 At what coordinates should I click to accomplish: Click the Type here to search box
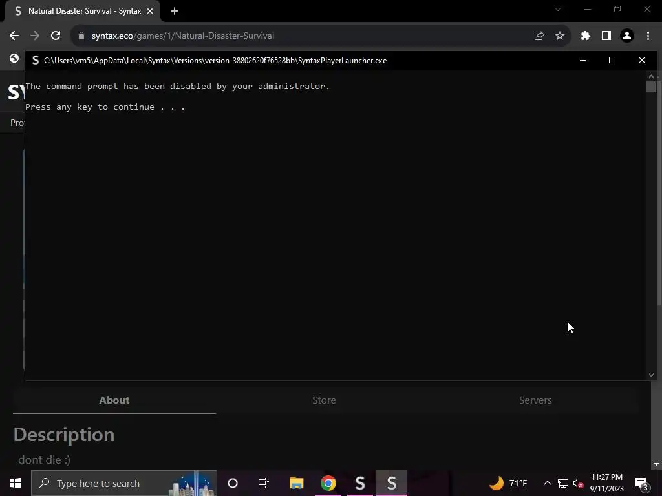coord(124,483)
